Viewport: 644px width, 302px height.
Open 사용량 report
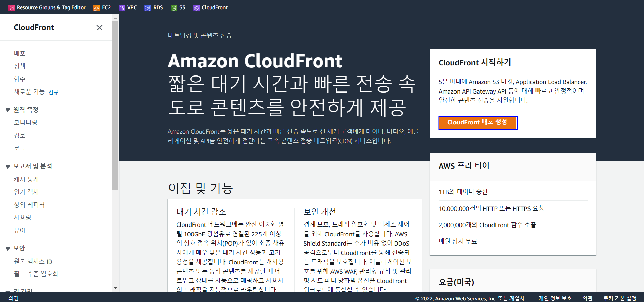click(x=22, y=217)
